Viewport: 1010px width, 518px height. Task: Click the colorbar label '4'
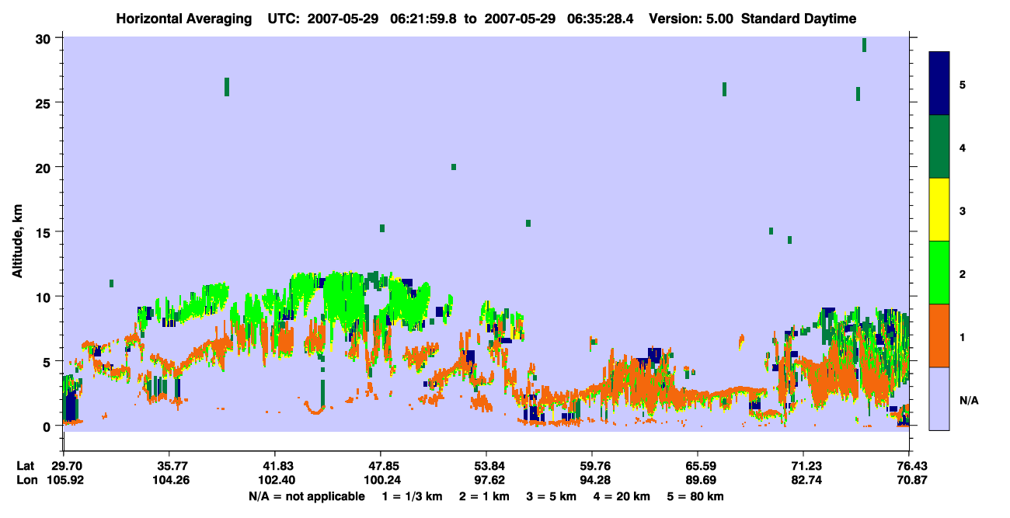point(962,148)
